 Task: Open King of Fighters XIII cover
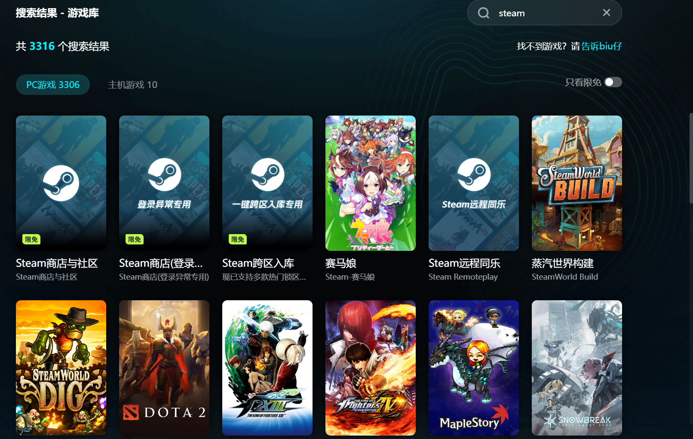point(267,368)
